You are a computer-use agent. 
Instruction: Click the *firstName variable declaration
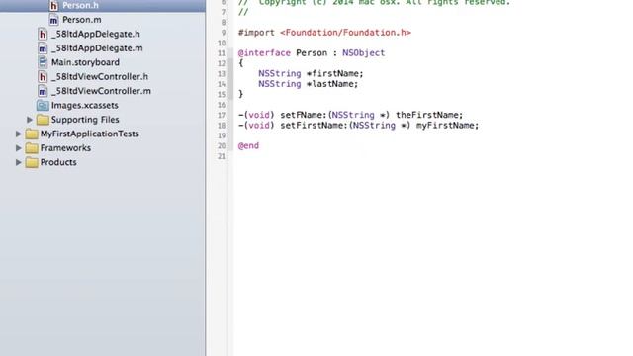334,73
